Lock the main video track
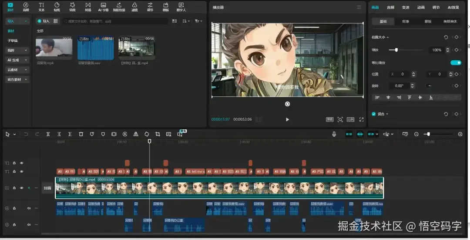Image resolution: width=470 pixels, height=240 pixels. click(x=14, y=188)
